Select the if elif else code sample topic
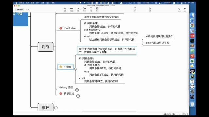The image size is (209, 117). [111, 32]
